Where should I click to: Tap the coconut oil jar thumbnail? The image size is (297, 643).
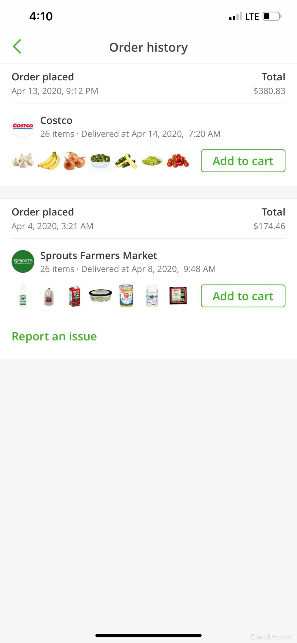pos(152,296)
